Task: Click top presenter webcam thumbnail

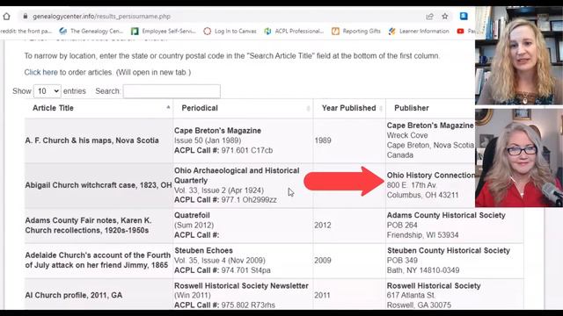Action: tap(519, 55)
